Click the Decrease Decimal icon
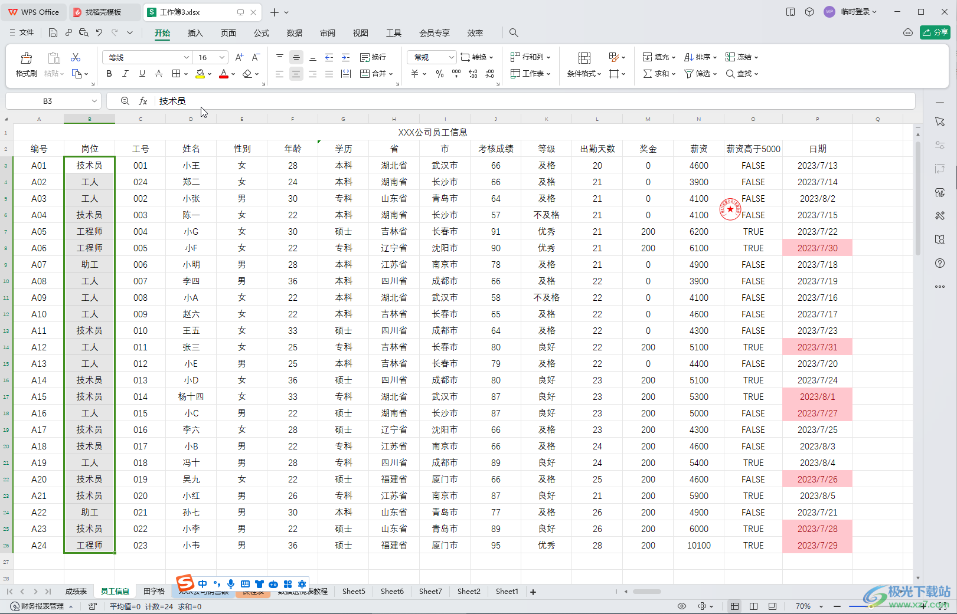This screenshot has height=614, width=957. pyautogui.click(x=489, y=74)
